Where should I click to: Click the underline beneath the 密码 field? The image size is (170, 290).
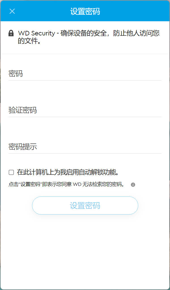pyautogui.click(x=85, y=80)
